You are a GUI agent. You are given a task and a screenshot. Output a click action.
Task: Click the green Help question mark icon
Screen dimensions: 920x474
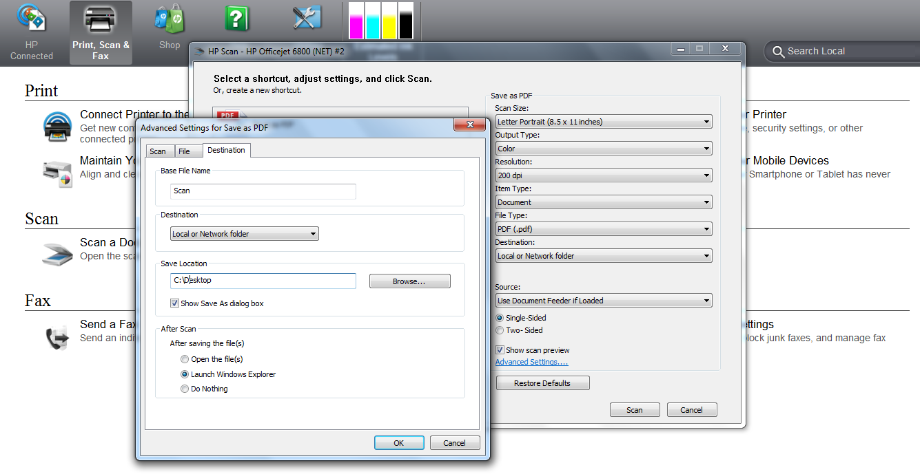[x=236, y=19]
